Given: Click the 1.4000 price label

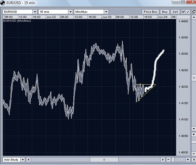Looking at the screenshot, I should 183,152.
